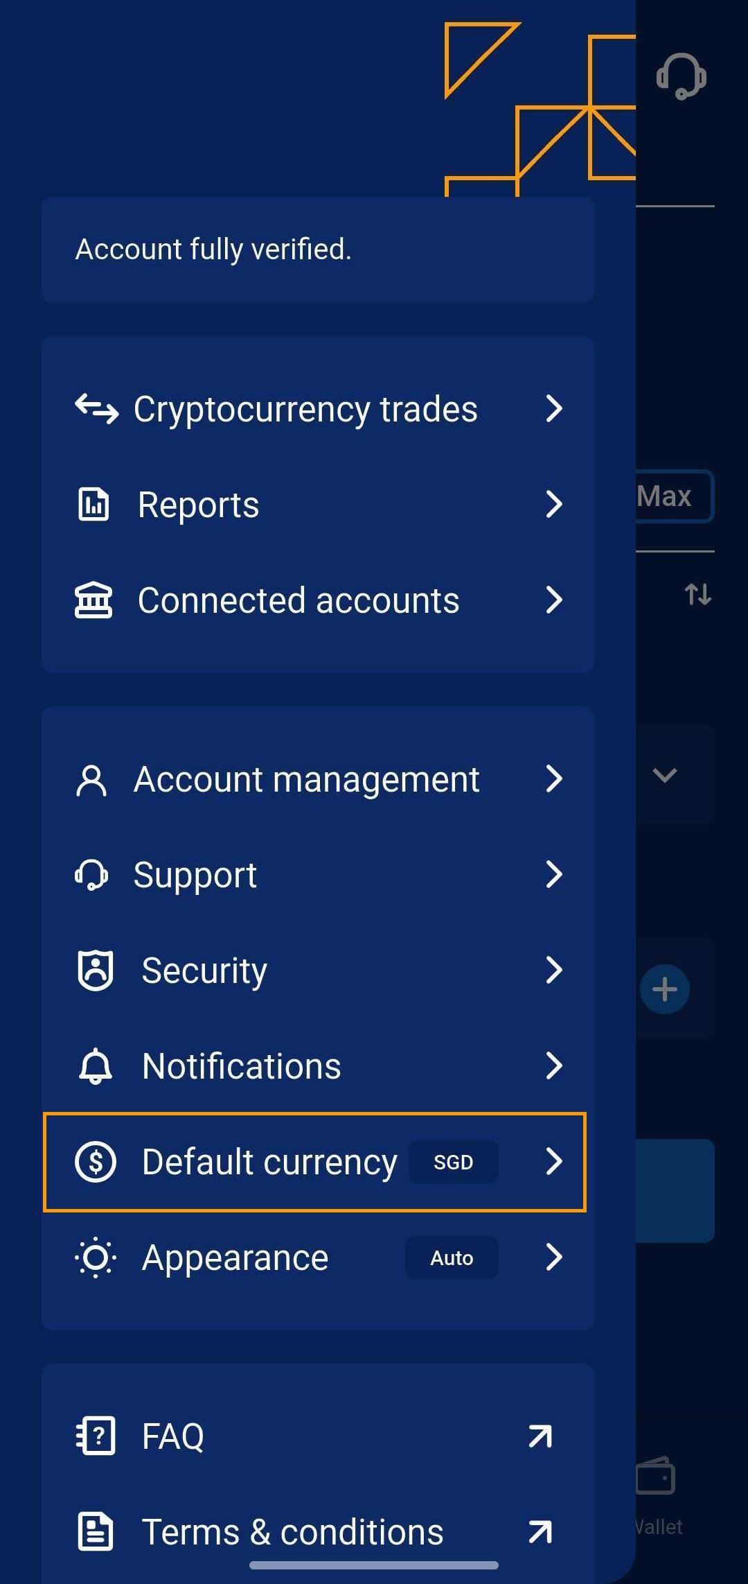This screenshot has height=1584, width=748.
Task: Expand the dropdown chevron behind the menu
Action: (x=664, y=775)
